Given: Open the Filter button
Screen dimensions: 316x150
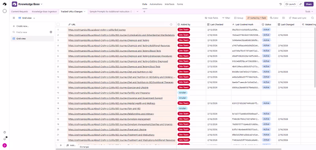Looking at the screenshot, I should click(226, 18).
